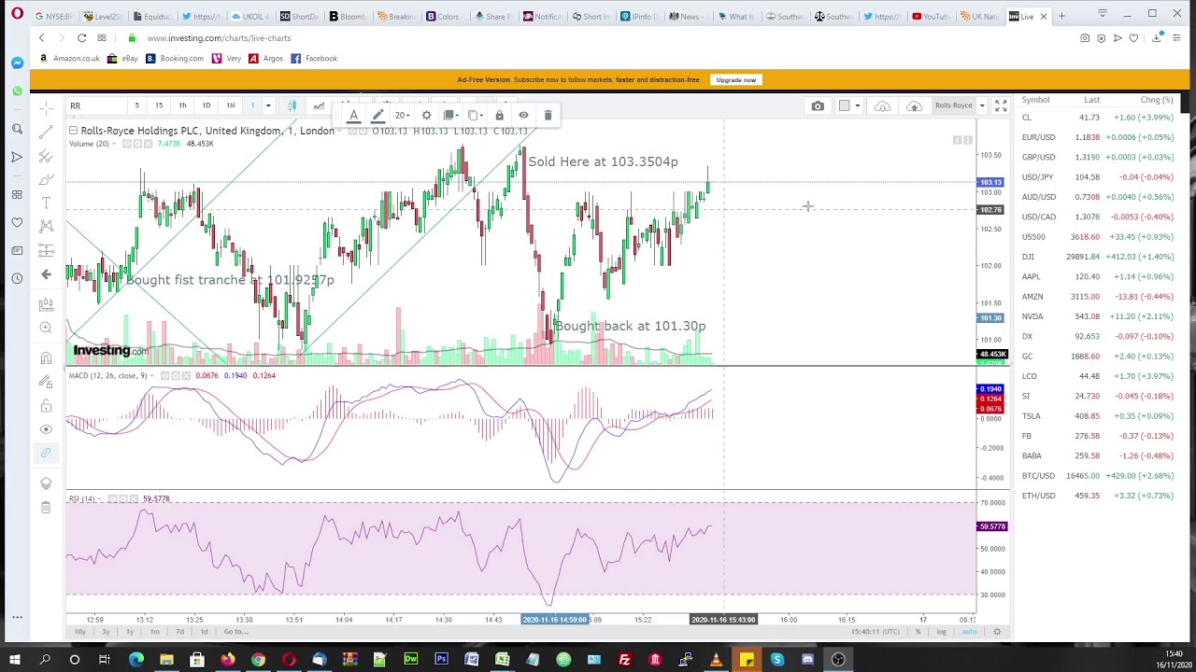Image resolution: width=1196 pixels, height=672 pixels.
Task: Delete the selected annotation
Action: click(548, 116)
